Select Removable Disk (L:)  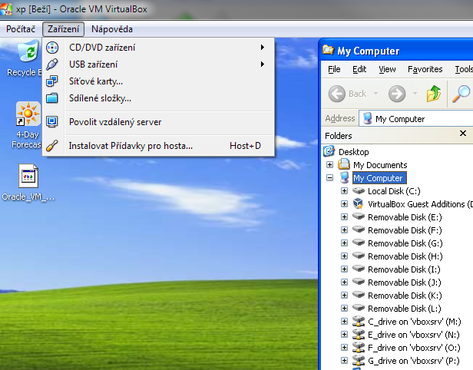tap(405, 309)
